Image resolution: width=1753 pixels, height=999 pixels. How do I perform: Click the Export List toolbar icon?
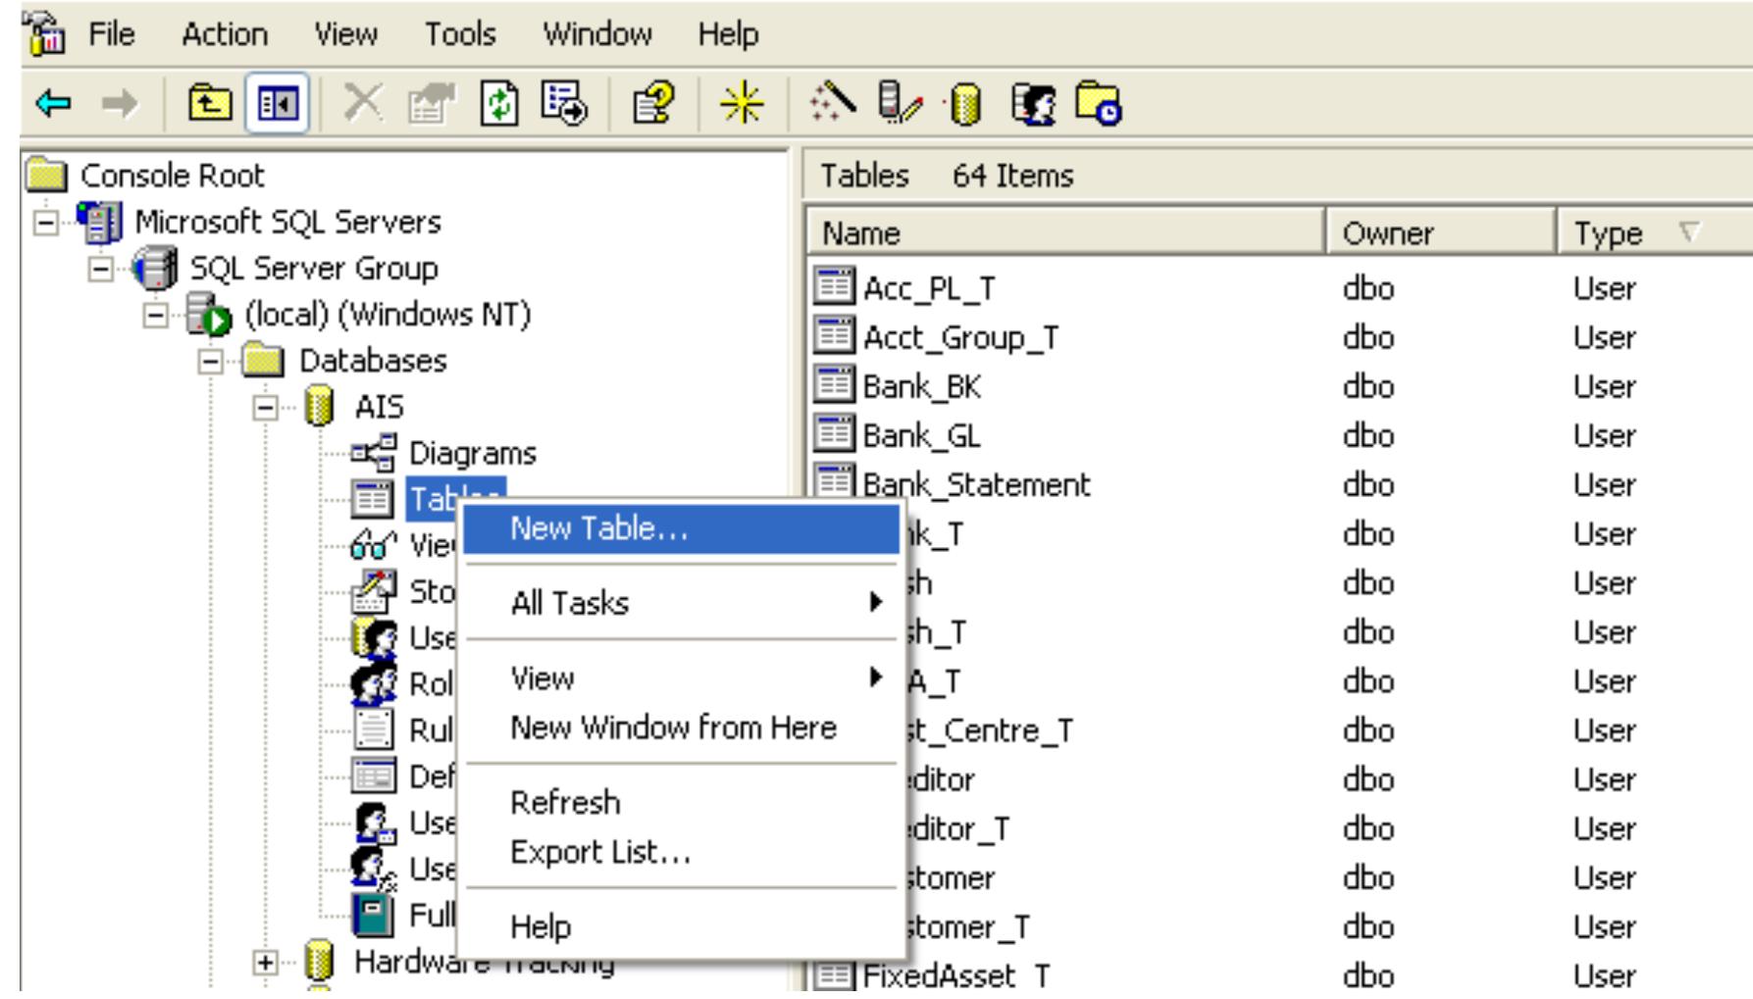[x=564, y=103]
